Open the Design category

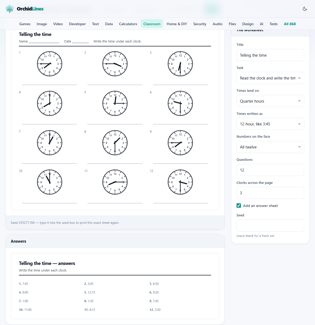(248, 24)
